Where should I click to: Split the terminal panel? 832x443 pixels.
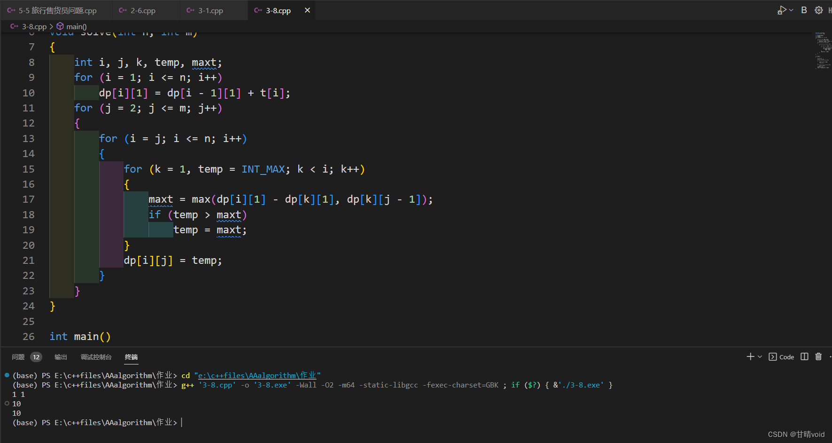(x=805, y=357)
